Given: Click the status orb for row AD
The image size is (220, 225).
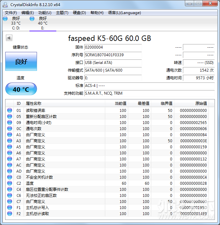Looking at the screenshot, I should tap(10, 171).
